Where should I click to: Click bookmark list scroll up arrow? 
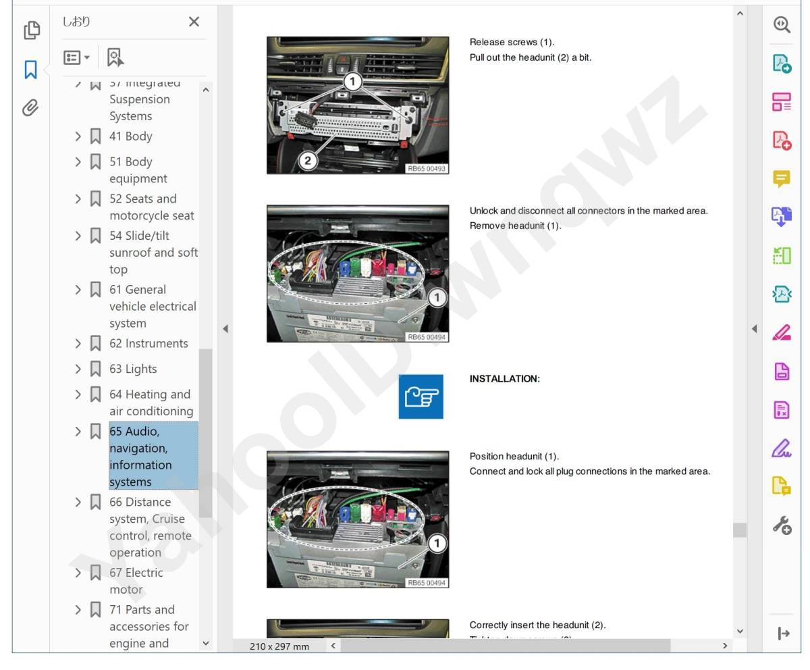coord(206,90)
